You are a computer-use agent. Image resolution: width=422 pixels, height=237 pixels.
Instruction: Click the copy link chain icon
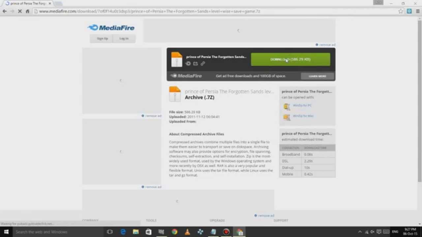[x=203, y=64]
